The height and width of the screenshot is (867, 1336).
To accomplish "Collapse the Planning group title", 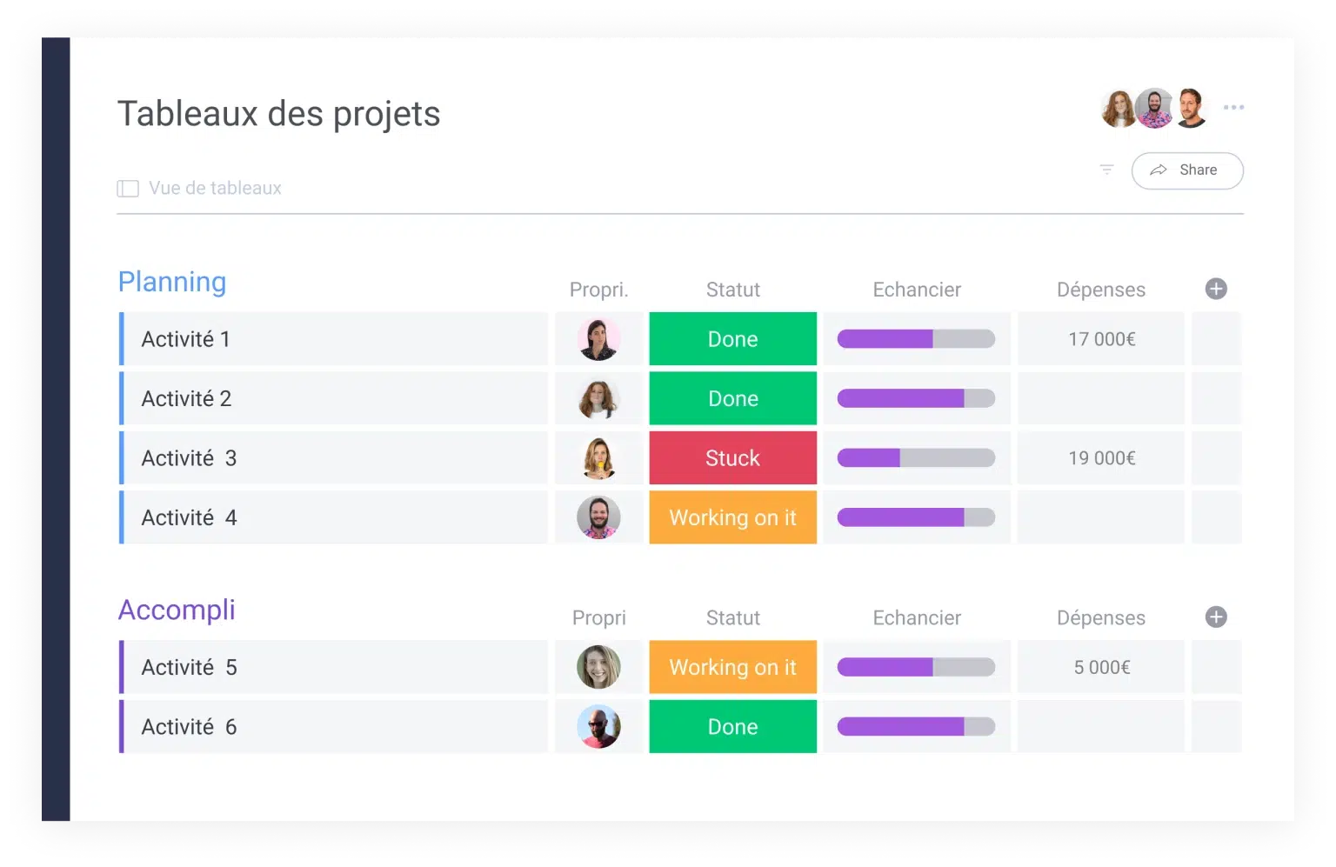I will coord(172,282).
